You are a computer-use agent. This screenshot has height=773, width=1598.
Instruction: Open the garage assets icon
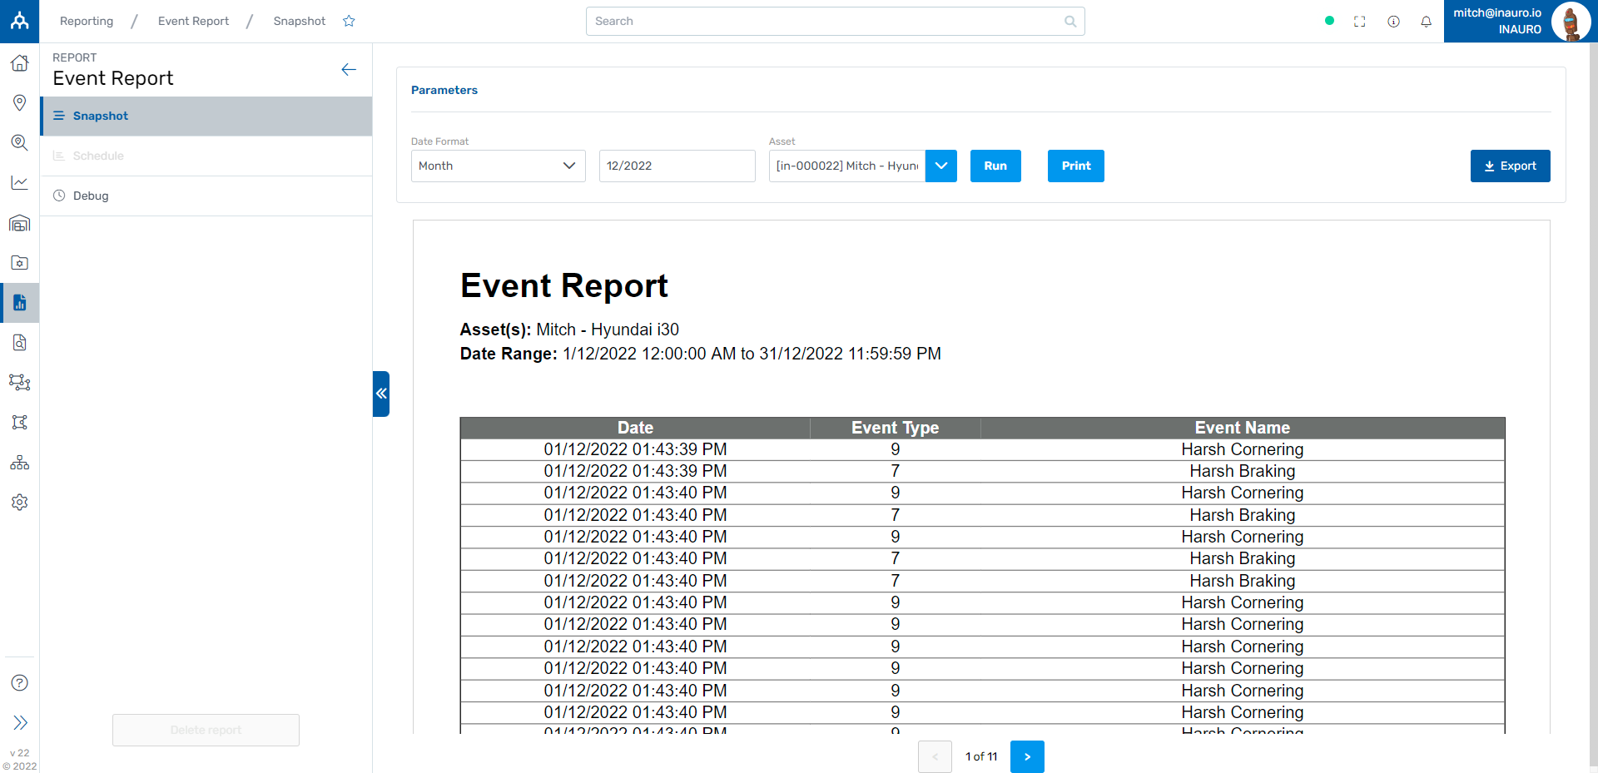tap(19, 223)
